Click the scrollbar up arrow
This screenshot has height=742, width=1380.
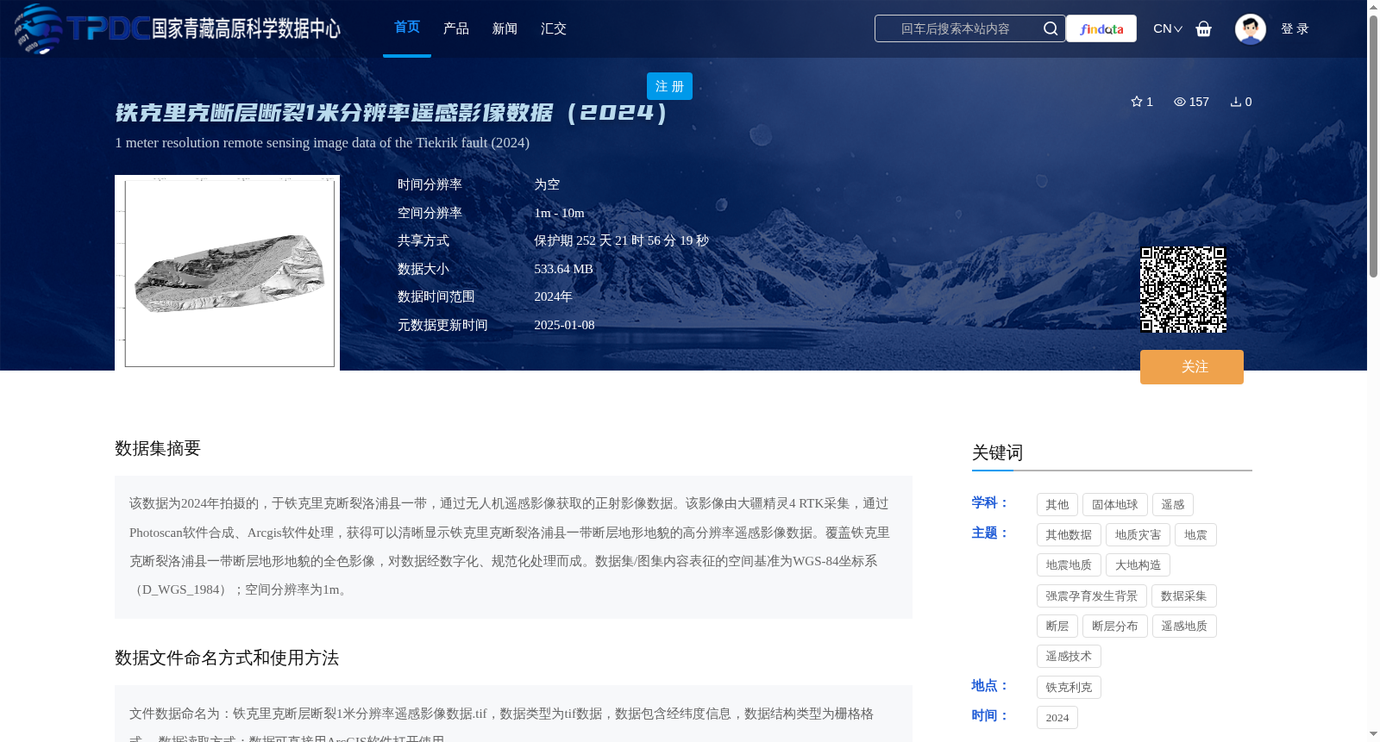[1373, 7]
